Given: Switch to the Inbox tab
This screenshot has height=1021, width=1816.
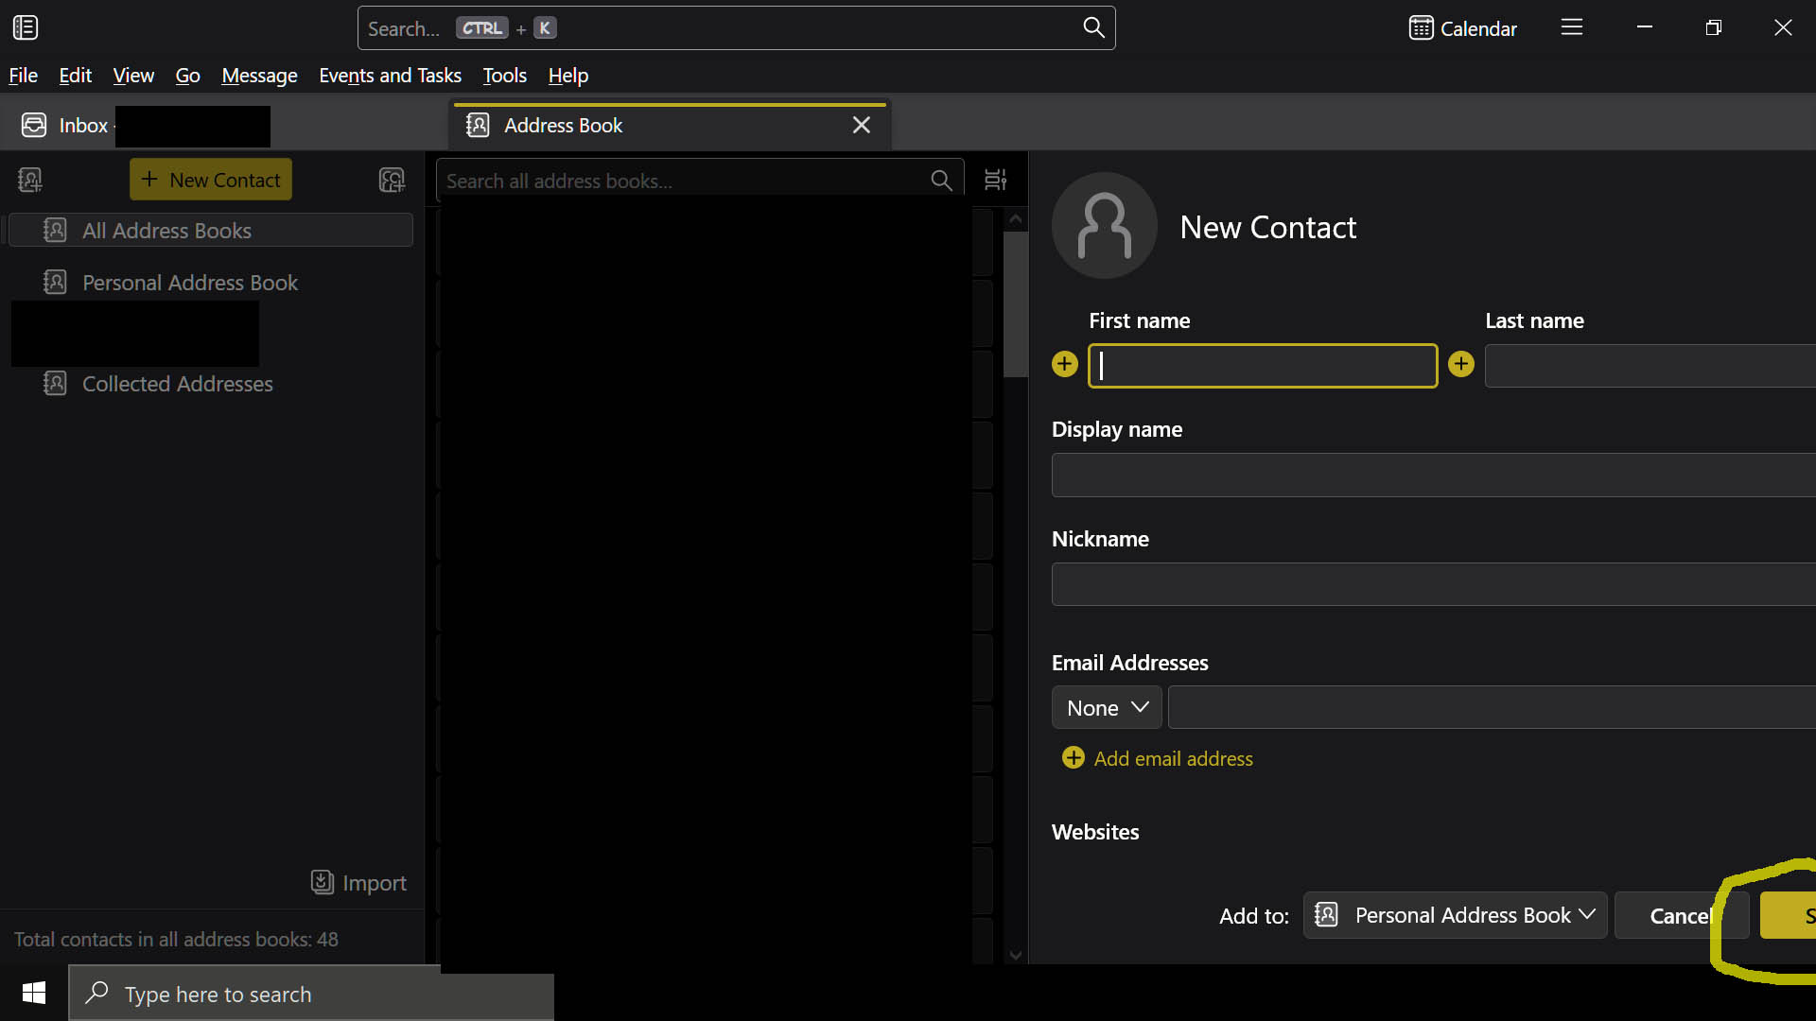Looking at the screenshot, I should coord(83,126).
